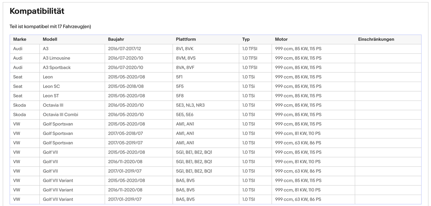
Task: Select the A3 Sportback model cell
Action: 57,67
